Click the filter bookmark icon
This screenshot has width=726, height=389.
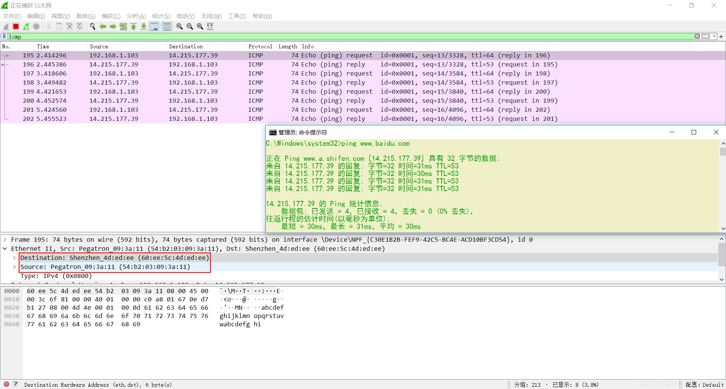tap(4, 36)
